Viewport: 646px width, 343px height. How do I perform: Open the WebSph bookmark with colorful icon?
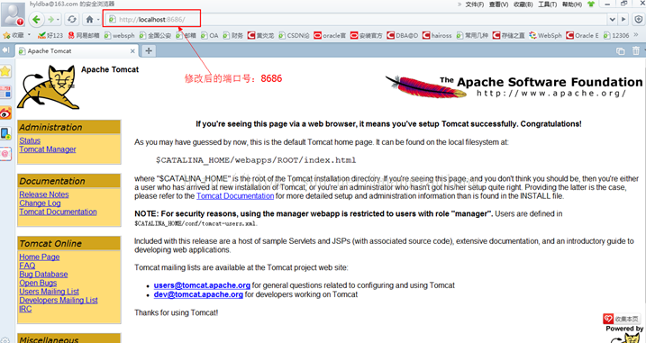pos(545,35)
